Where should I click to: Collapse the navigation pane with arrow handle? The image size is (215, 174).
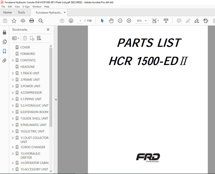point(56,100)
